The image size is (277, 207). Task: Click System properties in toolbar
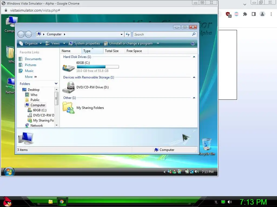84,43
